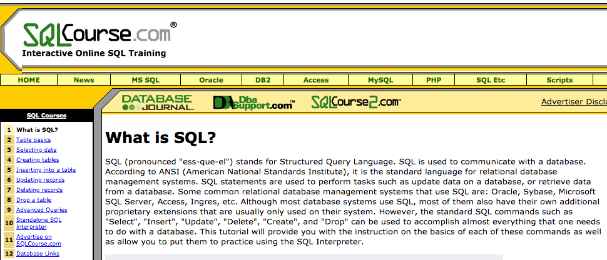Open the Scripts navigation item
Viewport: 607px width, 260px height.
tap(559, 80)
